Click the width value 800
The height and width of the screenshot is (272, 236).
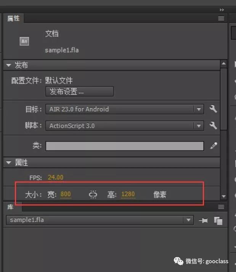[66, 194]
